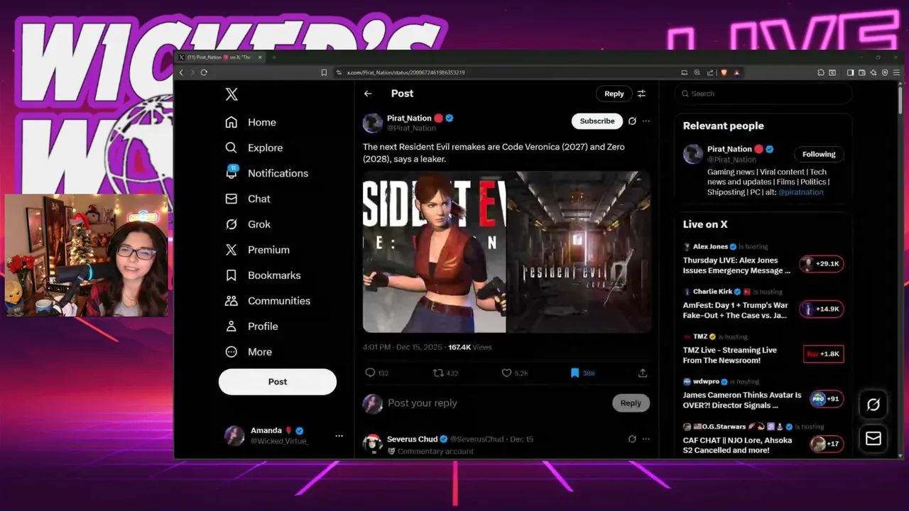Open browser extensions puzzle icon
The width and height of the screenshot is (909, 511).
point(821,72)
